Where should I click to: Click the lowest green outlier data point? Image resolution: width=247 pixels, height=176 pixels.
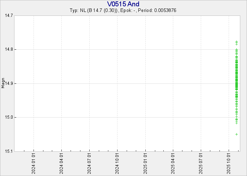[x=236, y=134]
